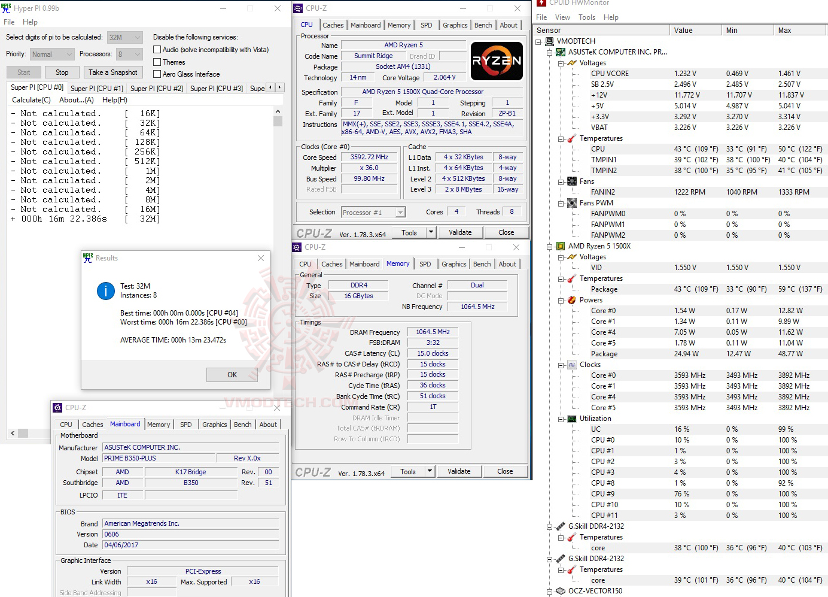Screen dimensions: 828x597
Task: Click the Voltages icon under ASUSTeK
Action: tap(572, 63)
